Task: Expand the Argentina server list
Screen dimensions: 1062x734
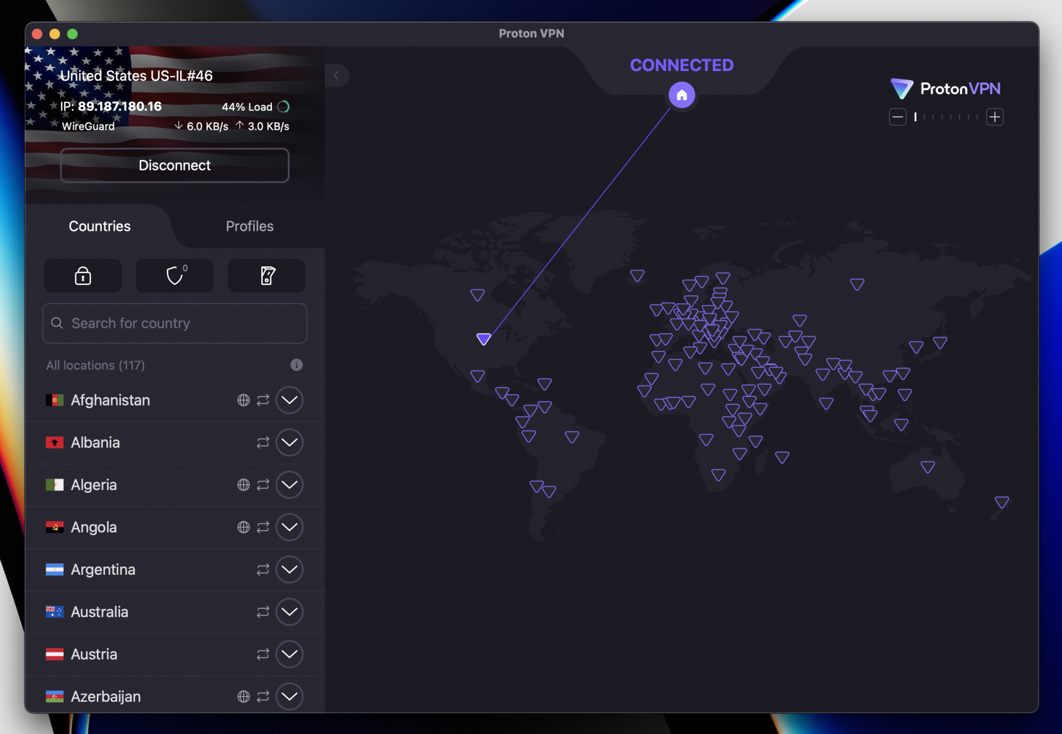Action: tap(289, 568)
